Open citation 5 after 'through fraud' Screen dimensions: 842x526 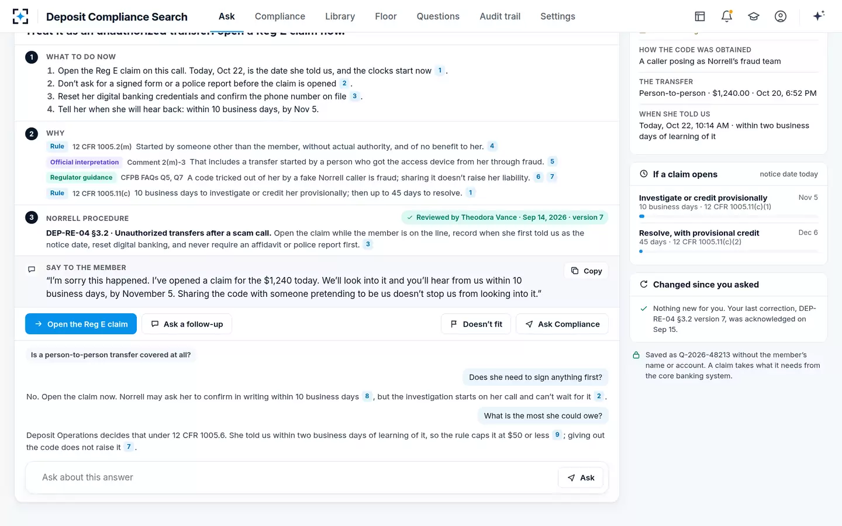tap(553, 161)
